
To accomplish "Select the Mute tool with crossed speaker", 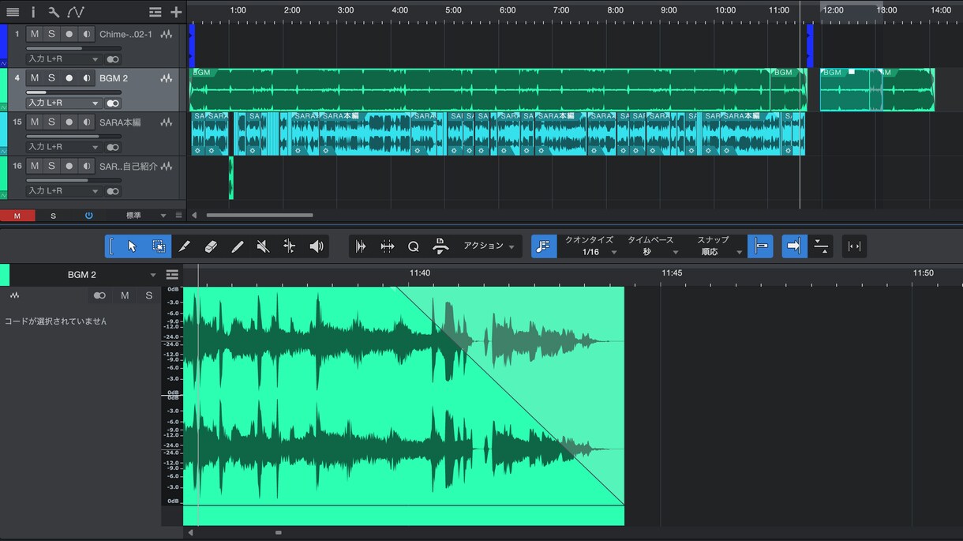I will coord(264,246).
